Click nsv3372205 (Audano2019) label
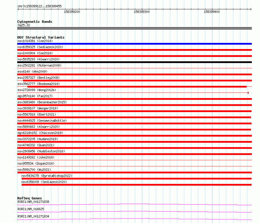The image size is (260, 223). click(38, 139)
